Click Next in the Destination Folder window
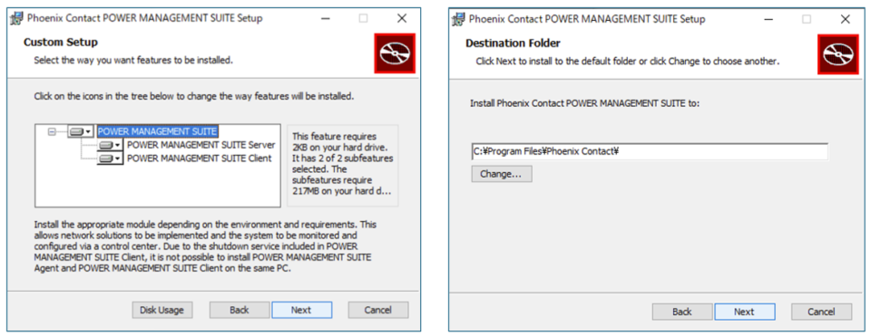The height and width of the screenshot is (336, 871). pos(744,312)
